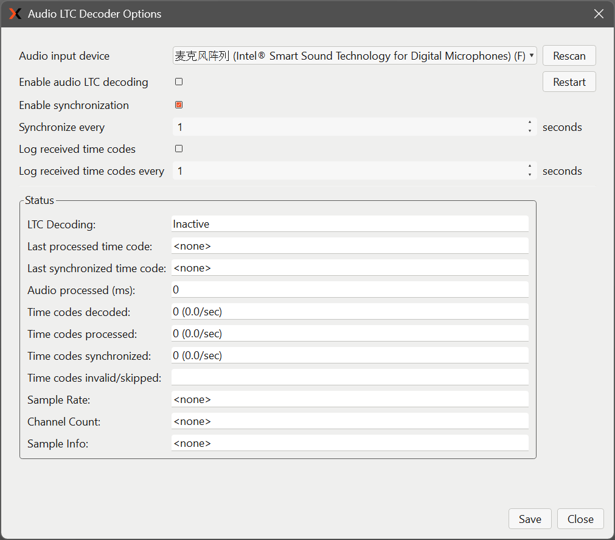Click Audio processed (ms) value field

pyautogui.click(x=350, y=290)
